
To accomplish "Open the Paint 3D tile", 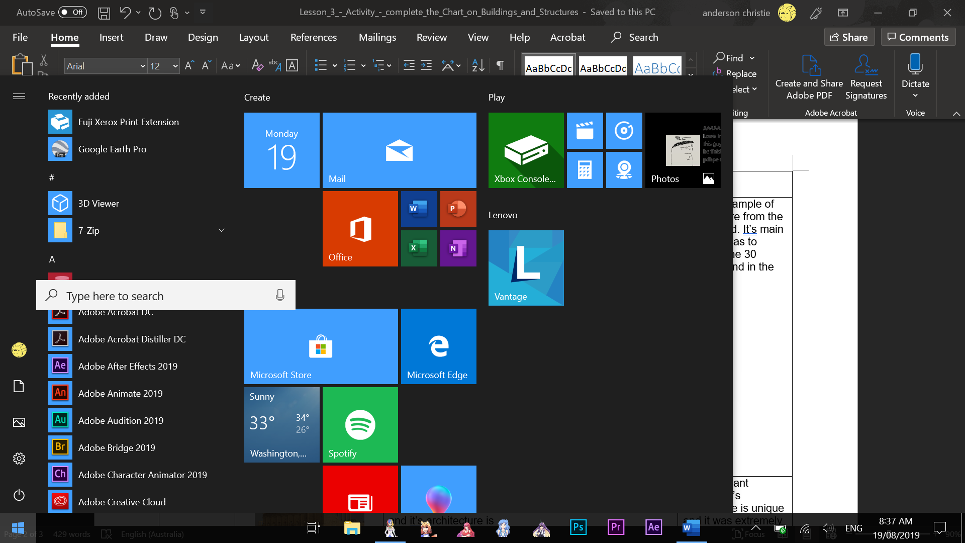I will (438, 489).
